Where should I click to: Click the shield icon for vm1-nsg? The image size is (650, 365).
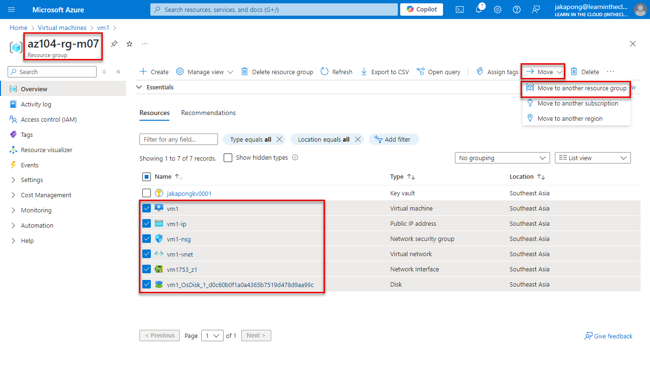pos(159,239)
